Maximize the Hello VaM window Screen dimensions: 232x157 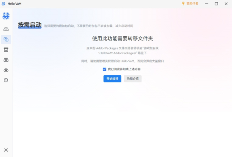(x=216, y=3)
